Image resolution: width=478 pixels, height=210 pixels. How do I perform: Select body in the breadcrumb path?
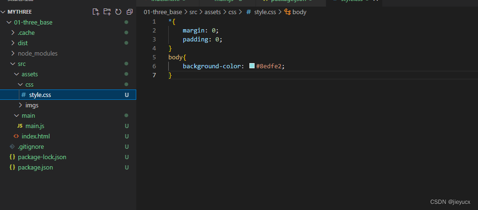tap(299, 12)
